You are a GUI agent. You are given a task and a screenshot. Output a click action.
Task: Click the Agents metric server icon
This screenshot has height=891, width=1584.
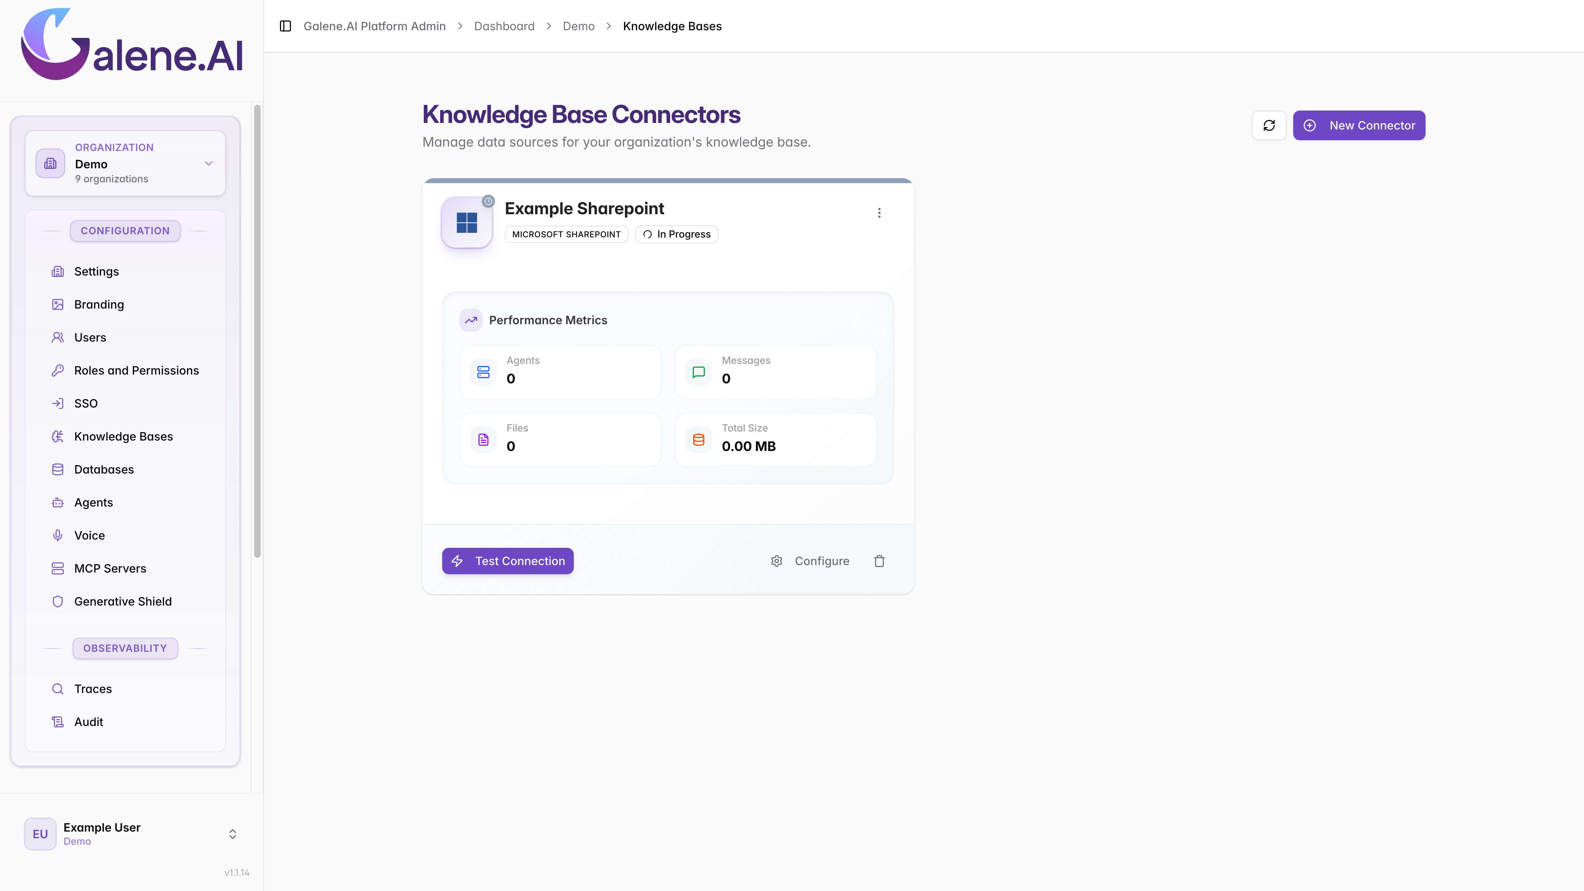pos(483,372)
